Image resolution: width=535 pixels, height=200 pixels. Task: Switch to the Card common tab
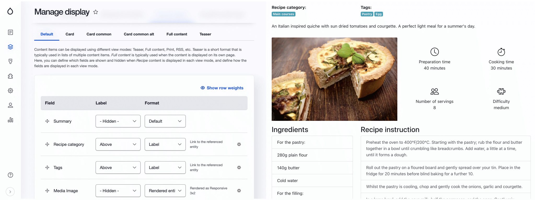click(99, 34)
